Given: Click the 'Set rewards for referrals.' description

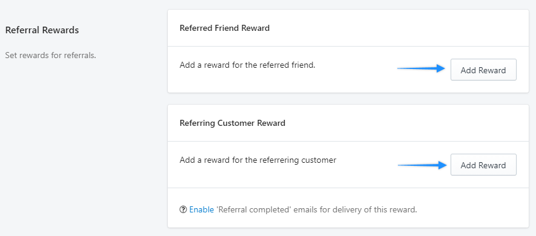Looking at the screenshot, I should 51,55.
